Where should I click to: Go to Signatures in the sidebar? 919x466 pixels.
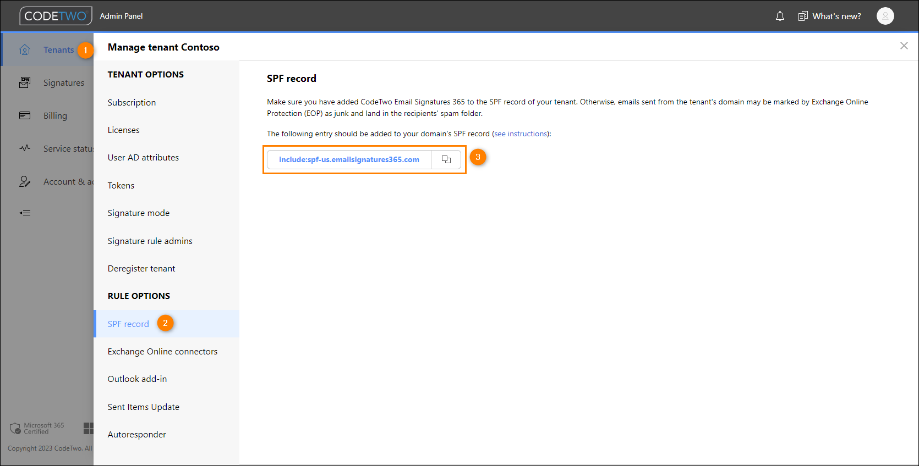(x=64, y=83)
